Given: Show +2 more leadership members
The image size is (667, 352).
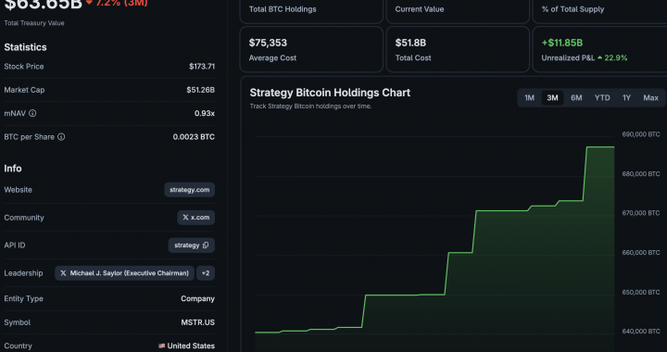Looking at the screenshot, I should coord(206,273).
